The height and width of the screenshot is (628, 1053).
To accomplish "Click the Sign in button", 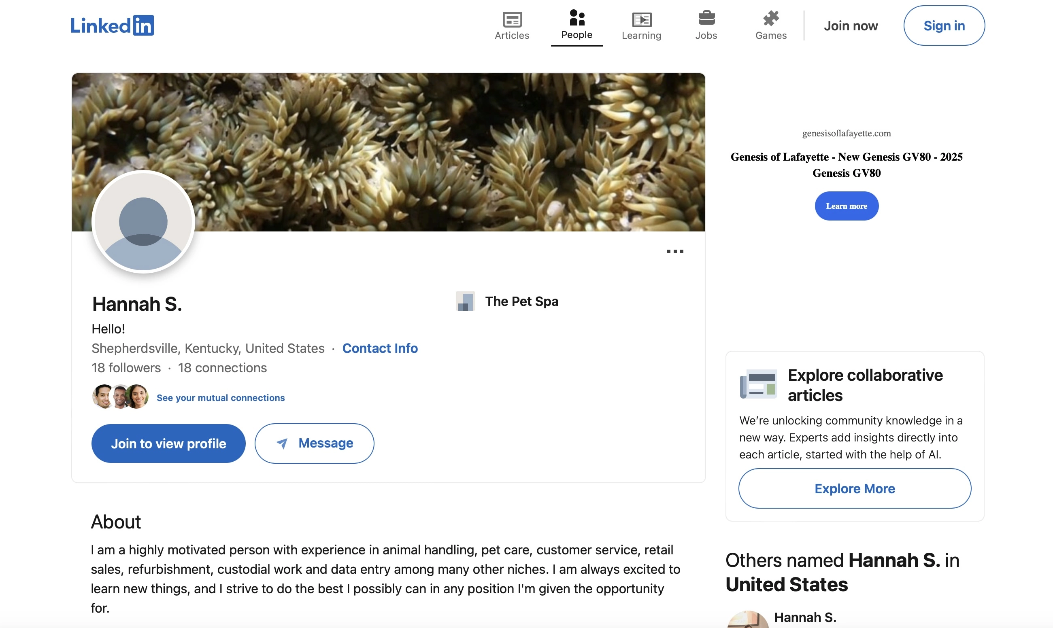I will [944, 25].
